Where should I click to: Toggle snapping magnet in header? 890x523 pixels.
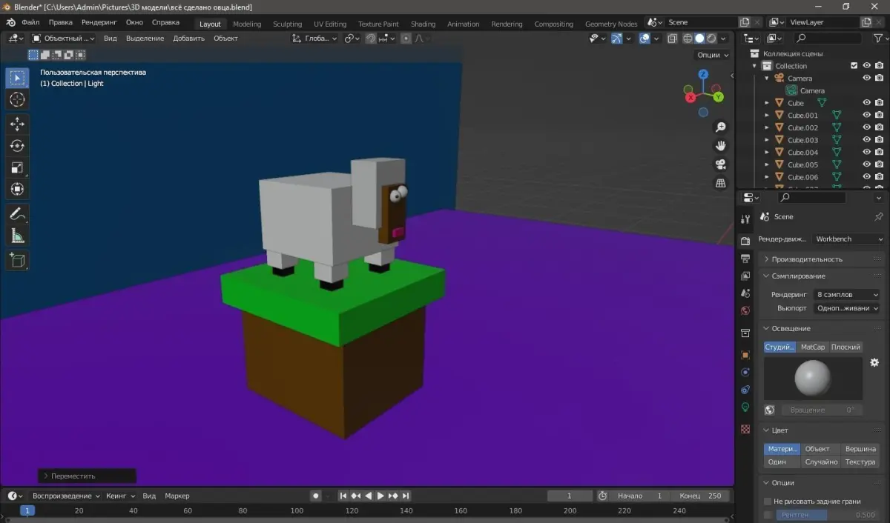point(371,39)
